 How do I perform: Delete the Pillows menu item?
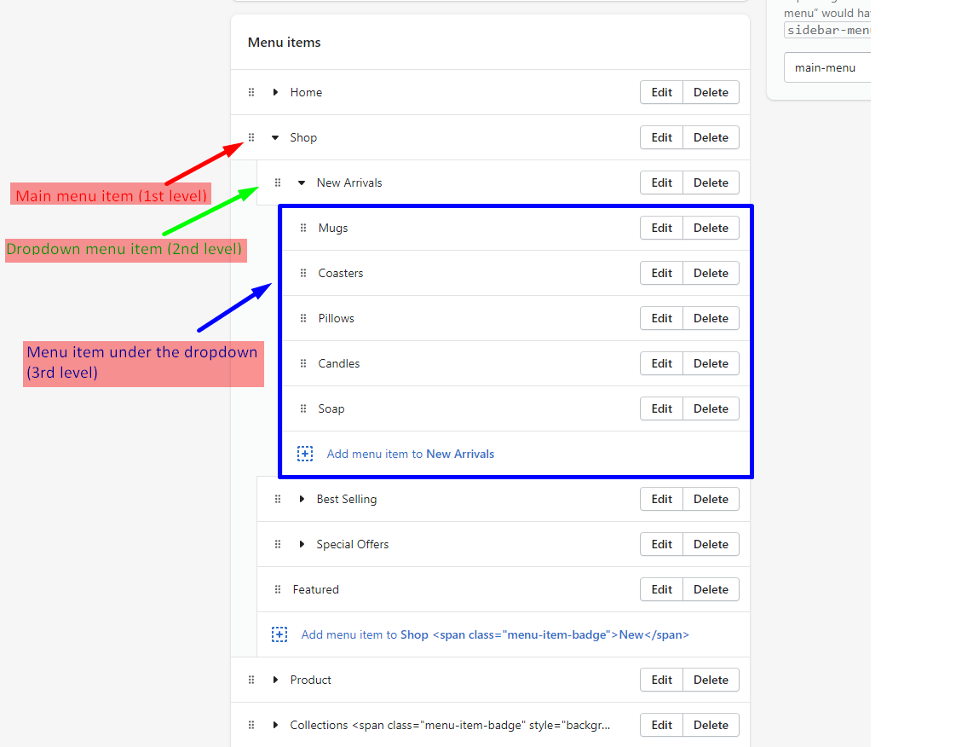pos(711,318)
